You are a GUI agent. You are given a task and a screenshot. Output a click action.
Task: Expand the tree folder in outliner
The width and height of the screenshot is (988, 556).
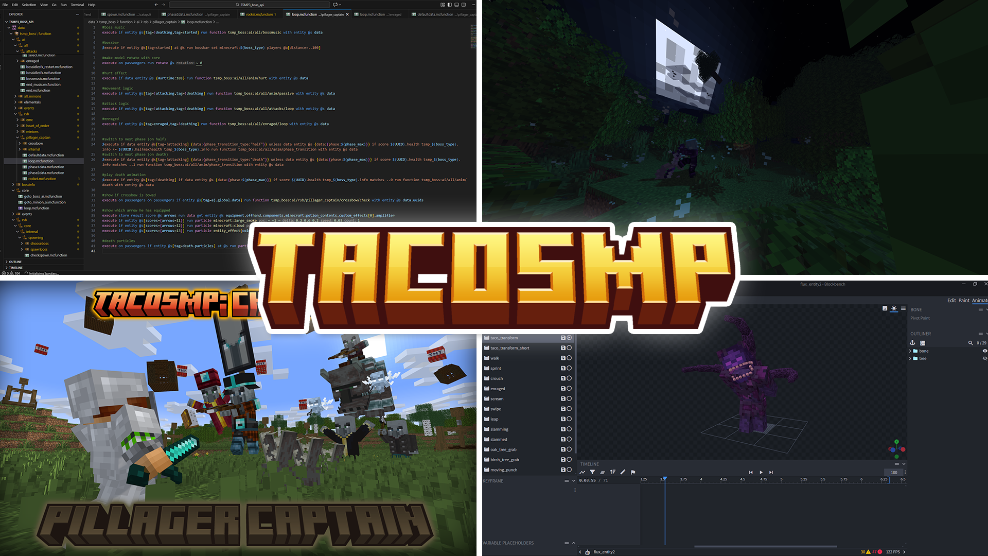point(910,358)
